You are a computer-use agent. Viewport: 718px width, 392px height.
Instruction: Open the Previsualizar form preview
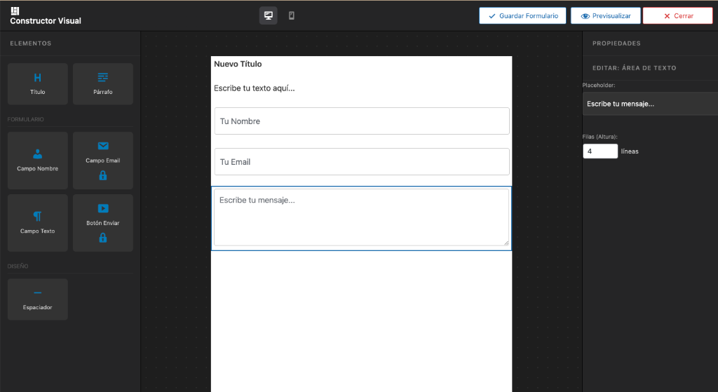606,15
